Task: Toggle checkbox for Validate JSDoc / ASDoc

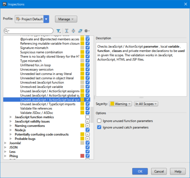Action: [87, 112]
